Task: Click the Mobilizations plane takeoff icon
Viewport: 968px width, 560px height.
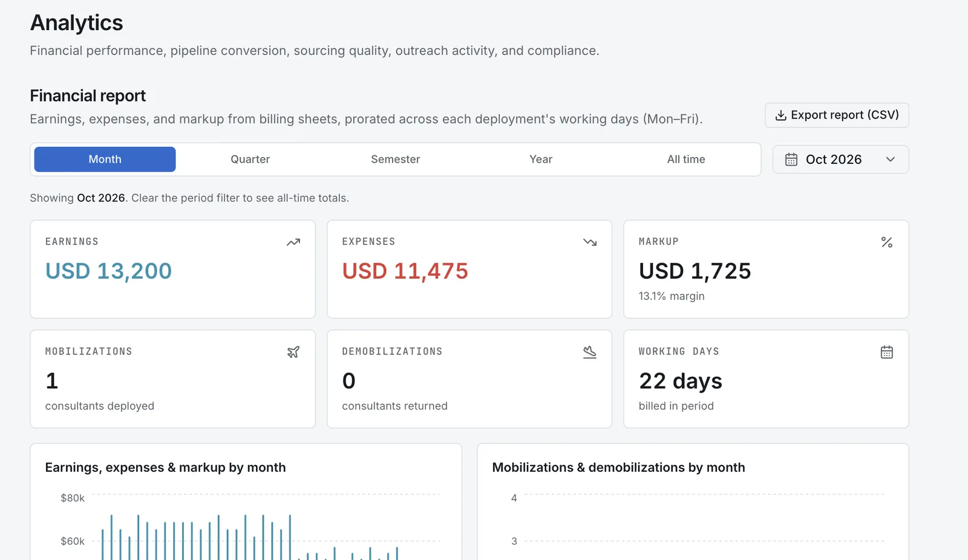Action: click(293, 352)
